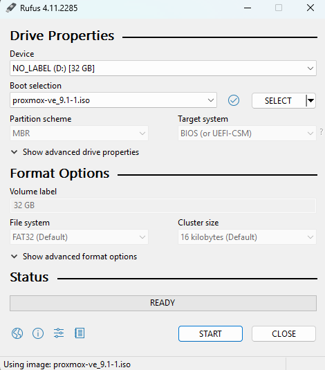Screen dimensions: 325x370
Task: Open the SELECT button split arrow
Action: coord(311,101)
